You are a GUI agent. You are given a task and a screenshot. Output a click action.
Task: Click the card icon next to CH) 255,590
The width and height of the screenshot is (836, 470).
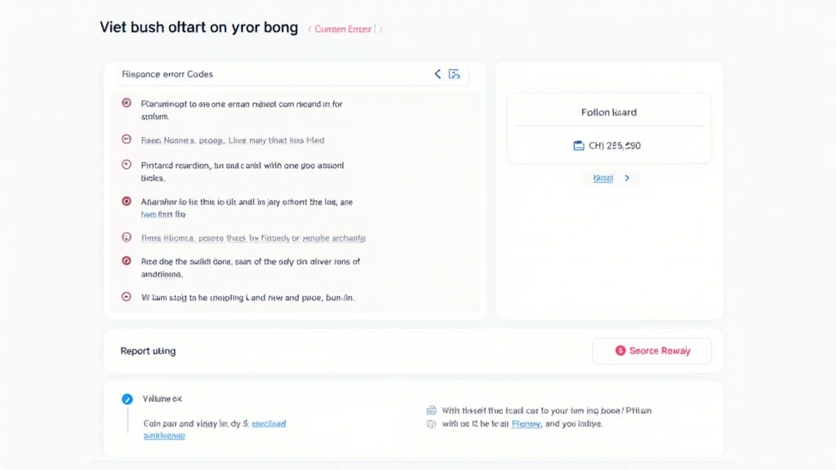click(579, 146)
